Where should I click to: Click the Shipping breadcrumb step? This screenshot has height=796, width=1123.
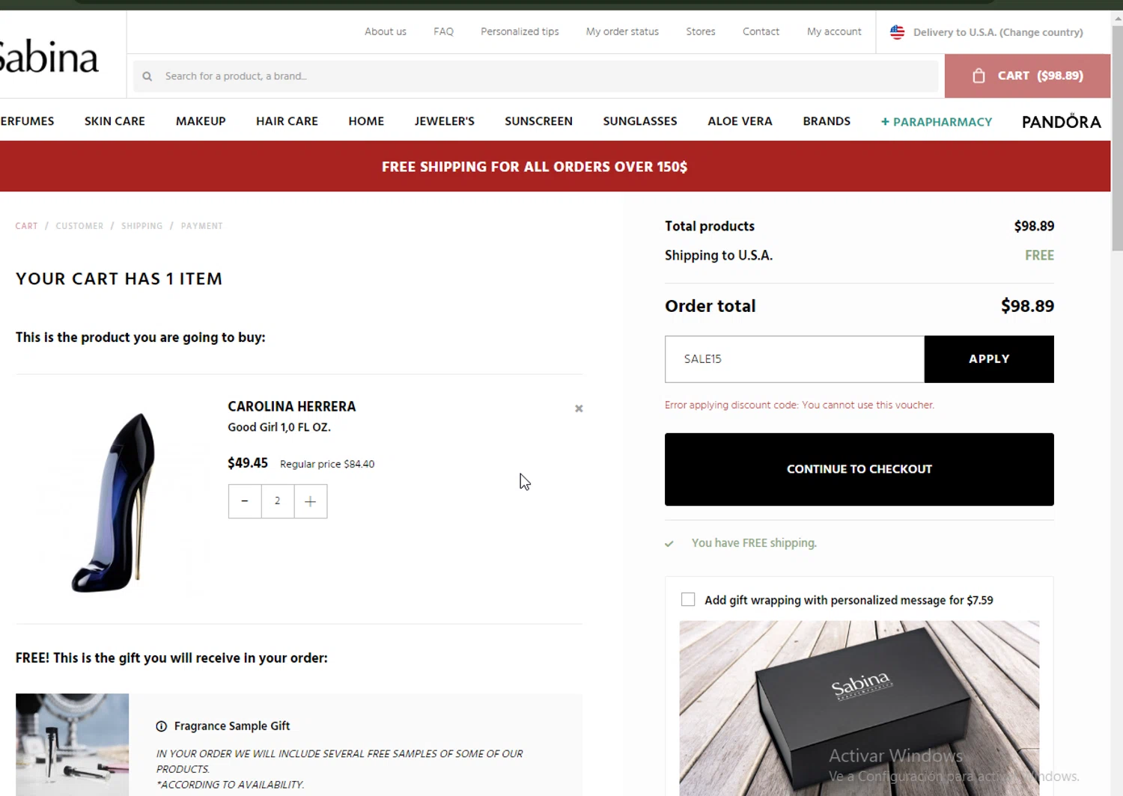pos(141,226)
